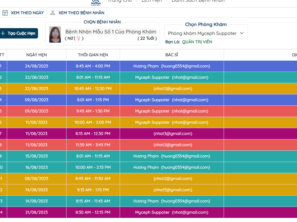Viewport: 297px width, 222px height.
Task: Select the 10:00 AM - 2:00 PM time cell
Action: pos(93,122)
